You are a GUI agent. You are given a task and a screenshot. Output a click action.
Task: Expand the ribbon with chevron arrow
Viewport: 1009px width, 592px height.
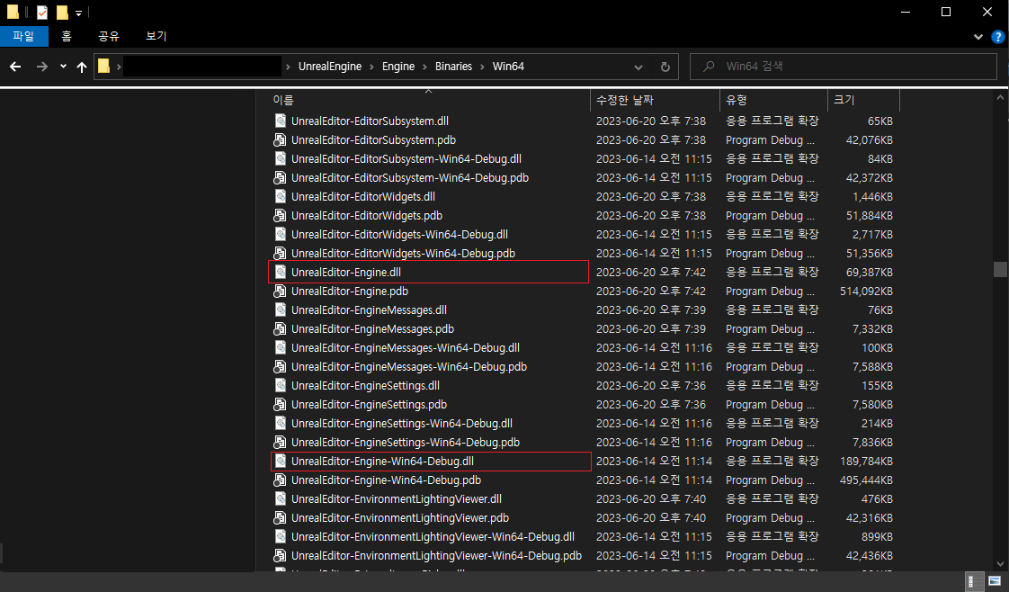coord(978,37)
